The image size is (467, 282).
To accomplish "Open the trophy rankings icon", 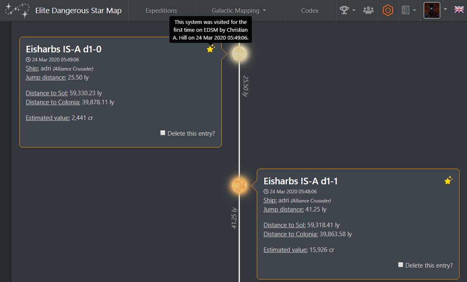I will coord(344,10).
